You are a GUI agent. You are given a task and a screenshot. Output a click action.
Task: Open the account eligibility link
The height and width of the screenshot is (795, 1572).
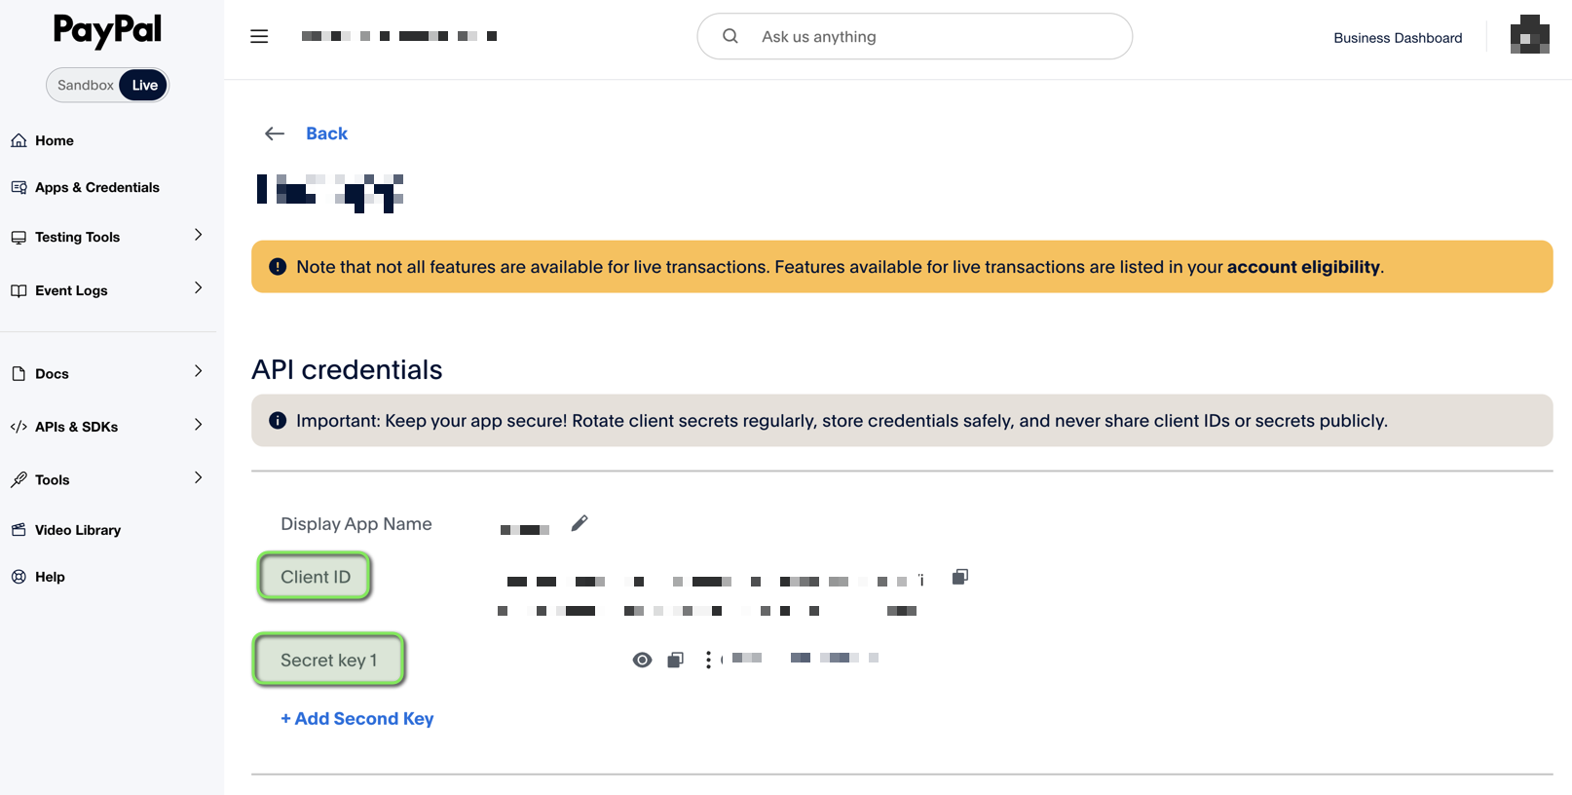coord(1303,267)
